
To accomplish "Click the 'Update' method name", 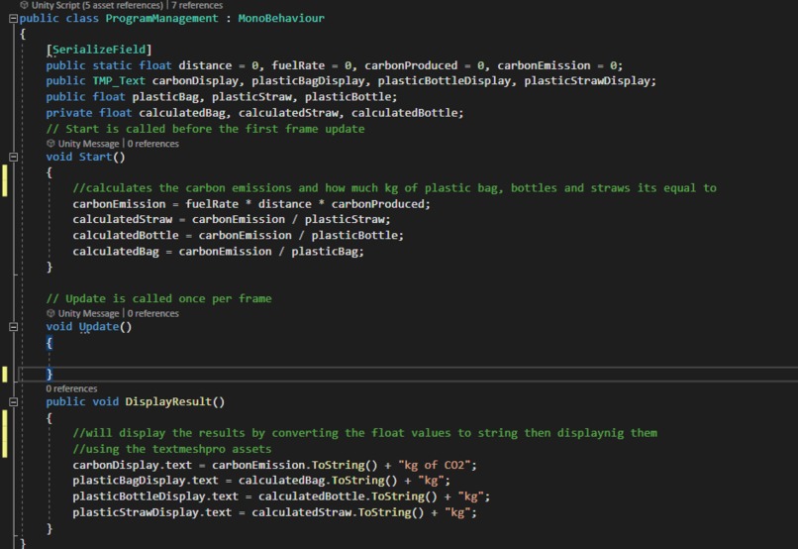I will click(99, 327).
